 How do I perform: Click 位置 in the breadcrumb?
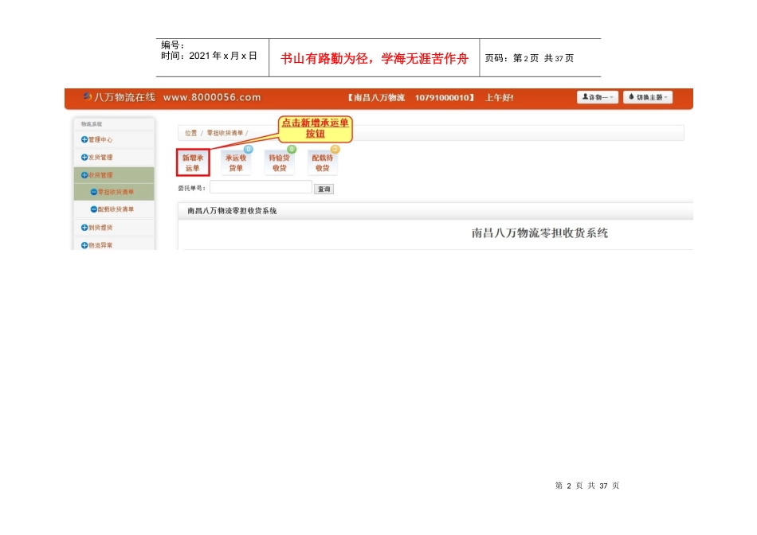tap(190, 133)
